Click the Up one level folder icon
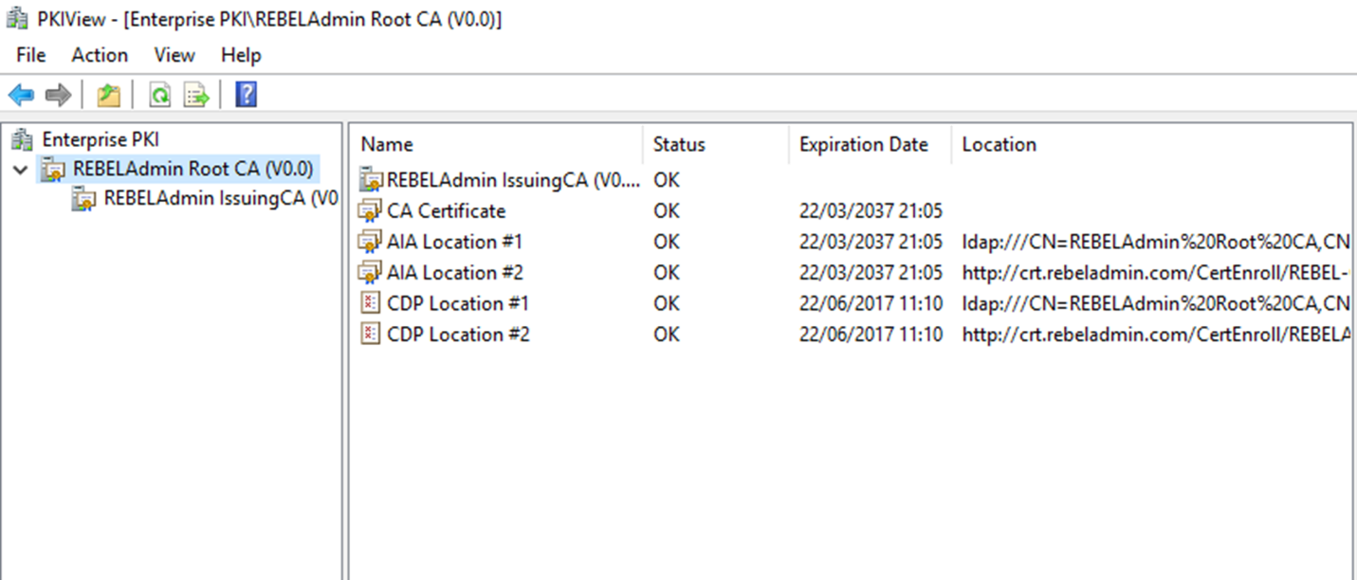Viewport: 1357px width, 580px height. pos(108,95)
